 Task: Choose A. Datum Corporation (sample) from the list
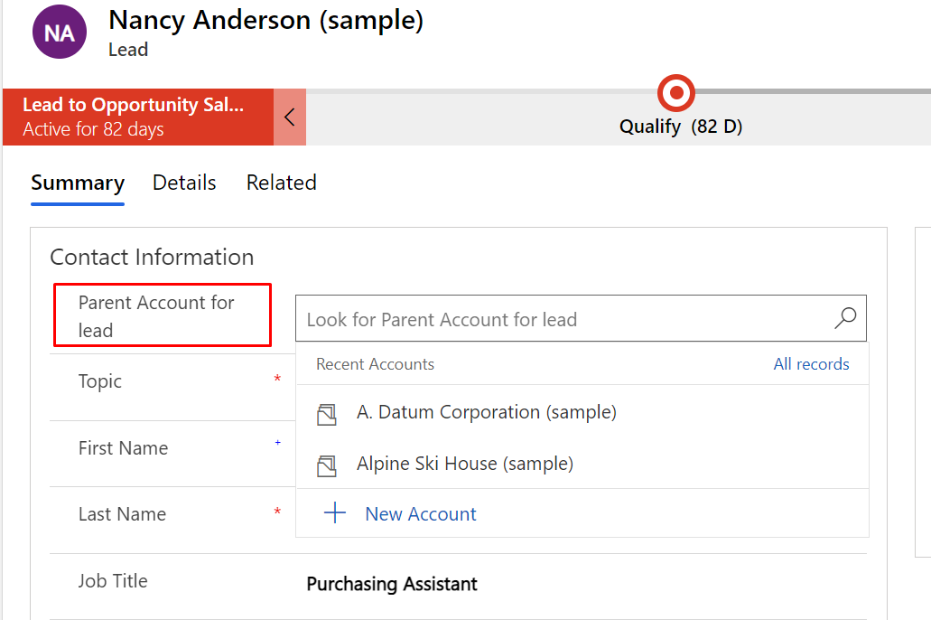[x=487, y=412]
